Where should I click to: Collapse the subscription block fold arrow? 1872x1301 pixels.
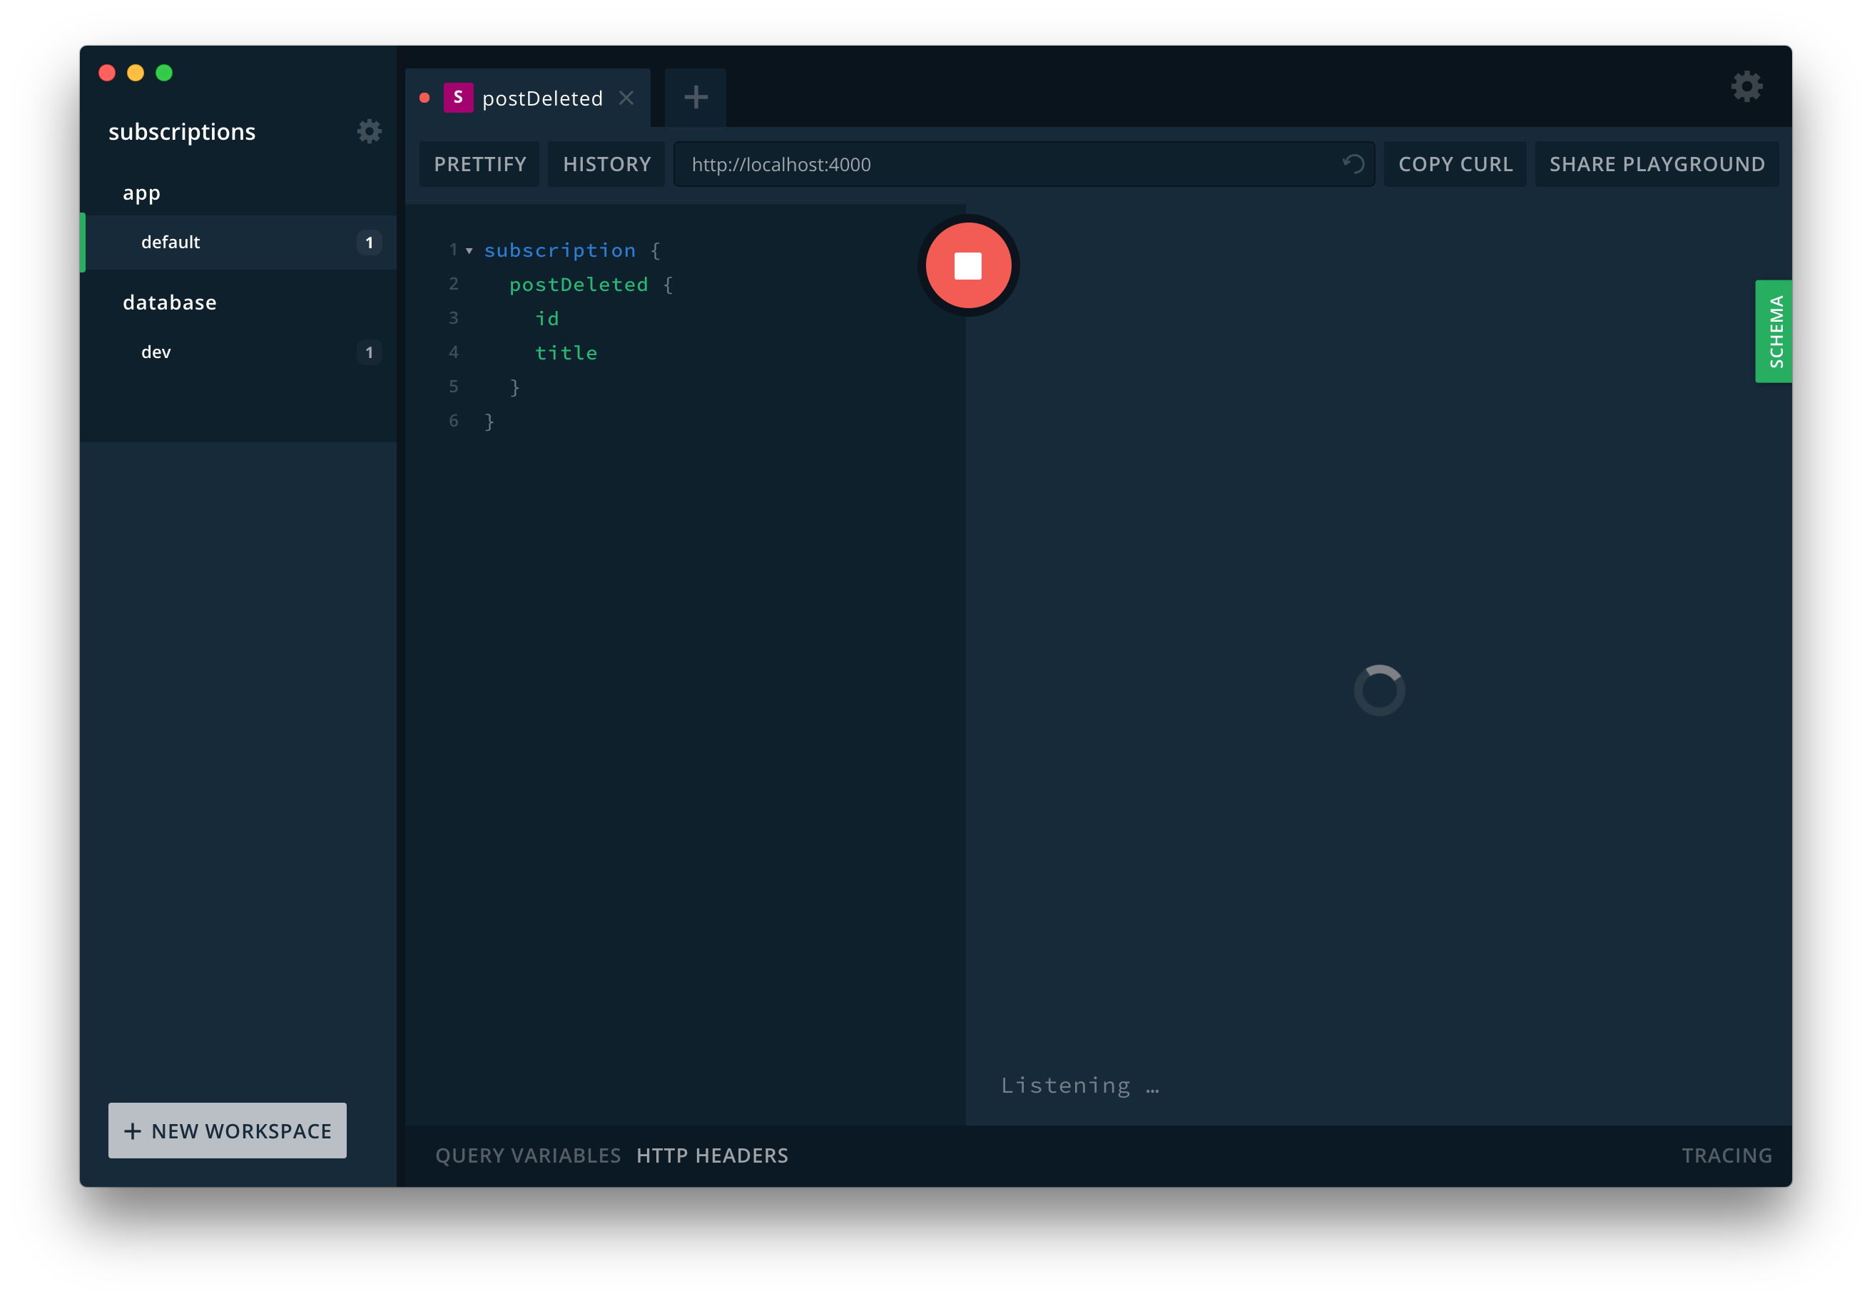click(x=469, y=251)
